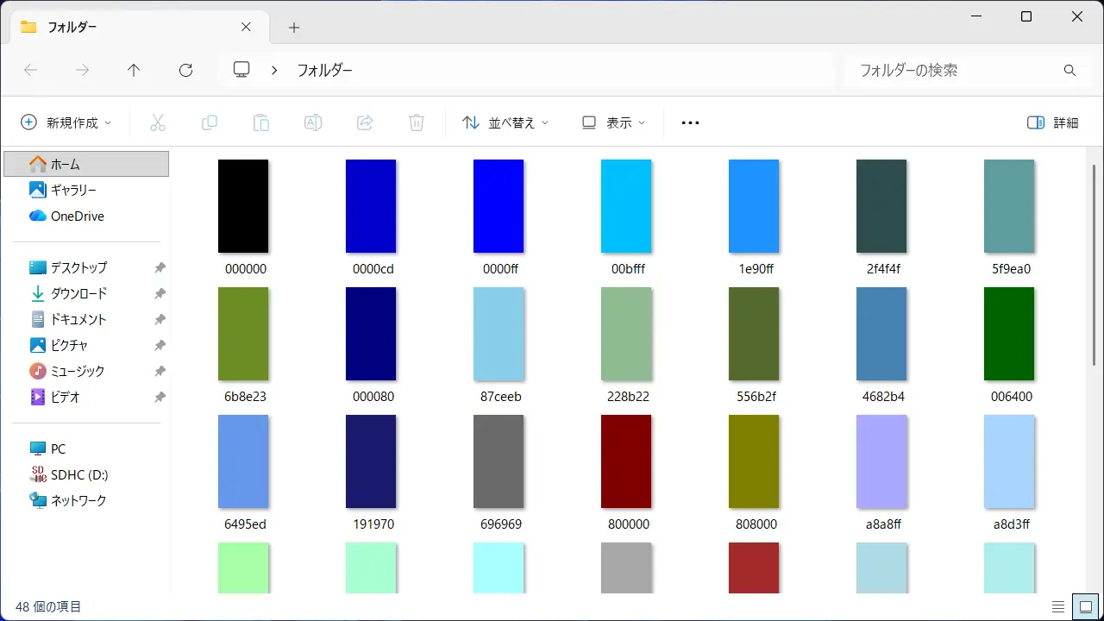1104x621 pixels.
Task: Unpin ミュージック using its pin icon
Action: pyautogui.click(x=160, y=371)
